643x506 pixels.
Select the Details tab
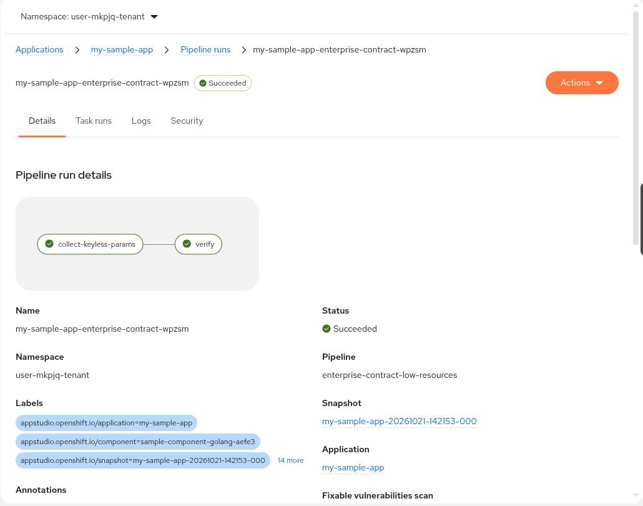pyautogui.click(x=42, y=121)
